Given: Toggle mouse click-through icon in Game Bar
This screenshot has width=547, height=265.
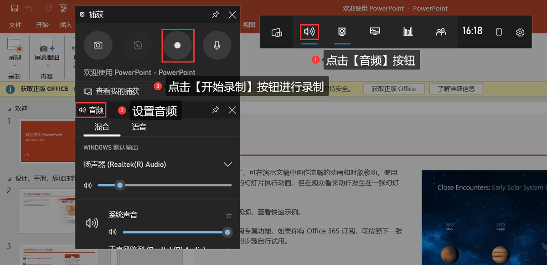Looking at the screenshot, I should pyautogui.click(x=499, y=32).
